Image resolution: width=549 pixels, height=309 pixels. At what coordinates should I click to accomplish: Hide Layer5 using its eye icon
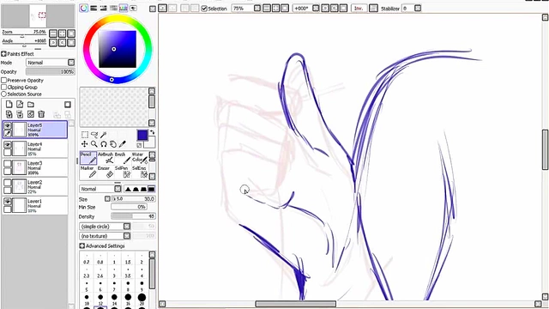click(8, 125)
